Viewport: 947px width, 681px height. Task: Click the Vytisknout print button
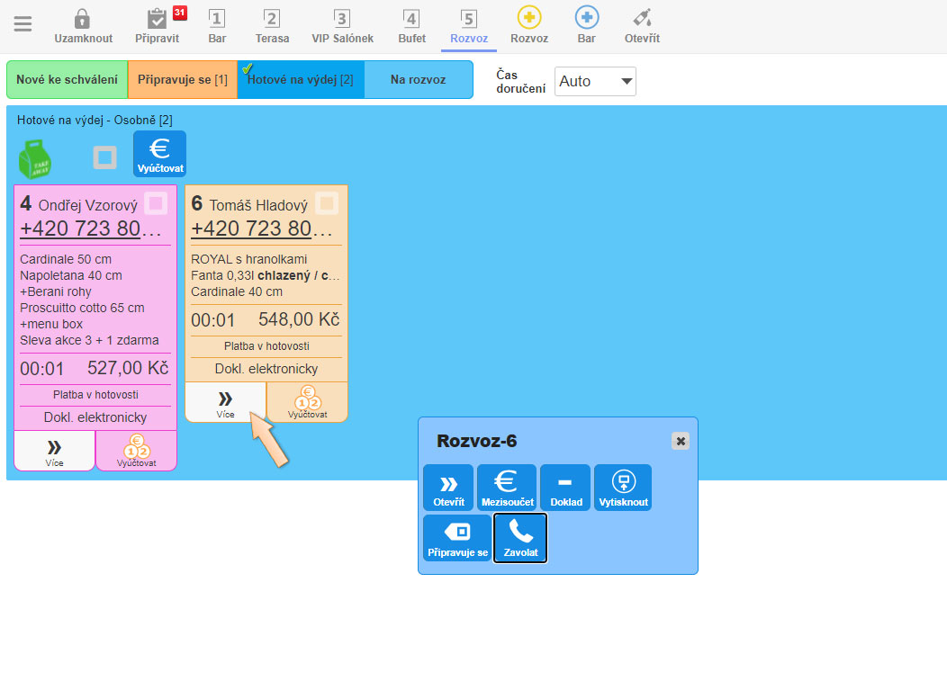[x=623, y=487]
